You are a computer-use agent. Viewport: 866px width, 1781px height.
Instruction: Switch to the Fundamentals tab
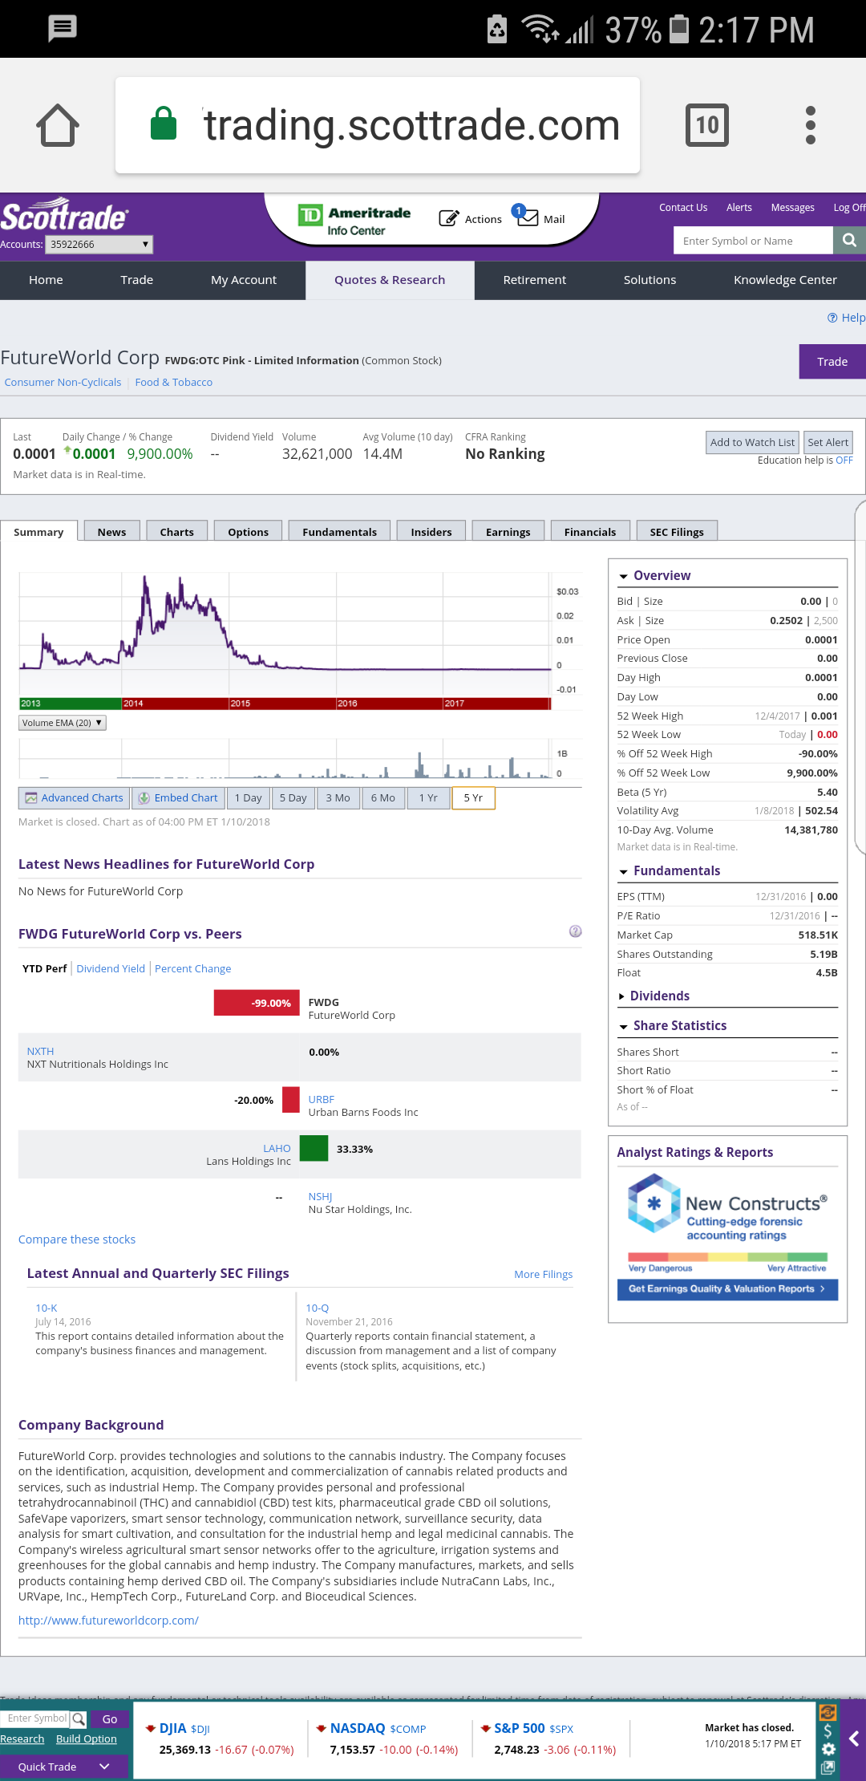point(339,532)
